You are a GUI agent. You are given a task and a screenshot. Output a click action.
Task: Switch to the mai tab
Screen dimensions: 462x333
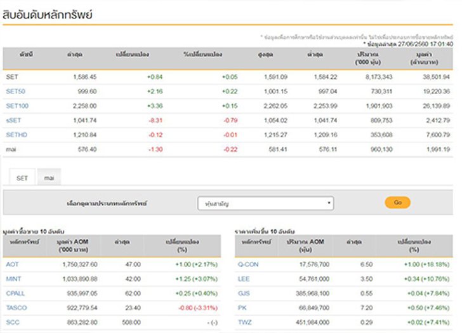(x=49, y=178)
